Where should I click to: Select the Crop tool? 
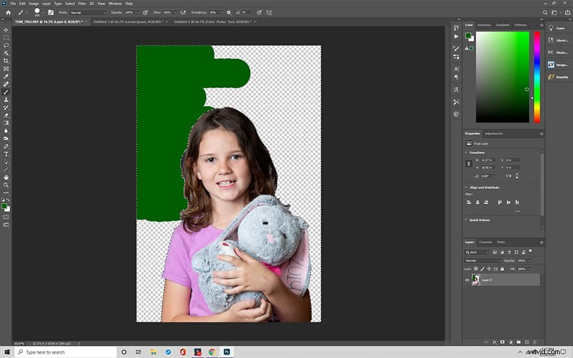click(x=6, y=61)
